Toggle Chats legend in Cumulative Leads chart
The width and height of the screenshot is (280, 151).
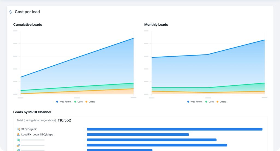(x=90, y=102)
